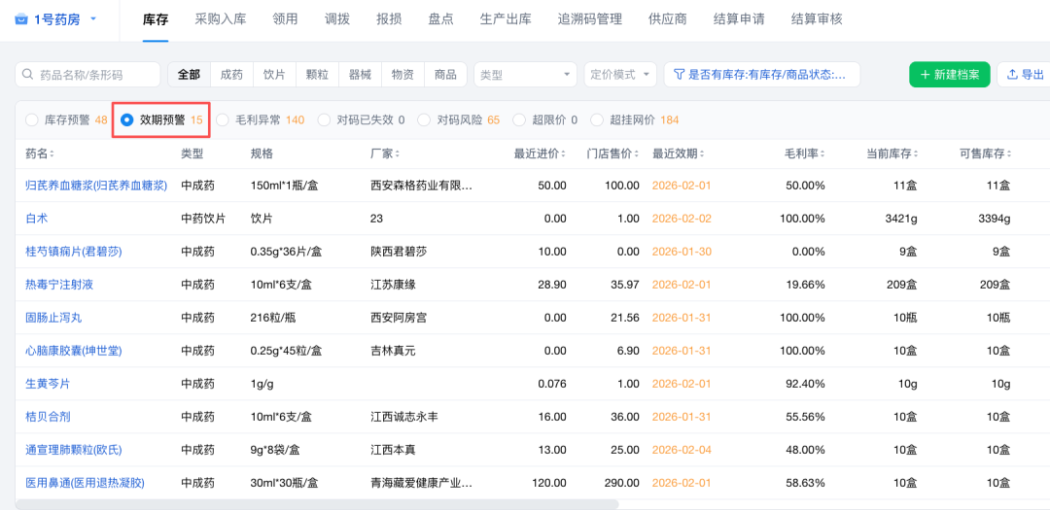The image size is (1050, 510).
Task: Filter by 商品 category
Action: [446, 74]
